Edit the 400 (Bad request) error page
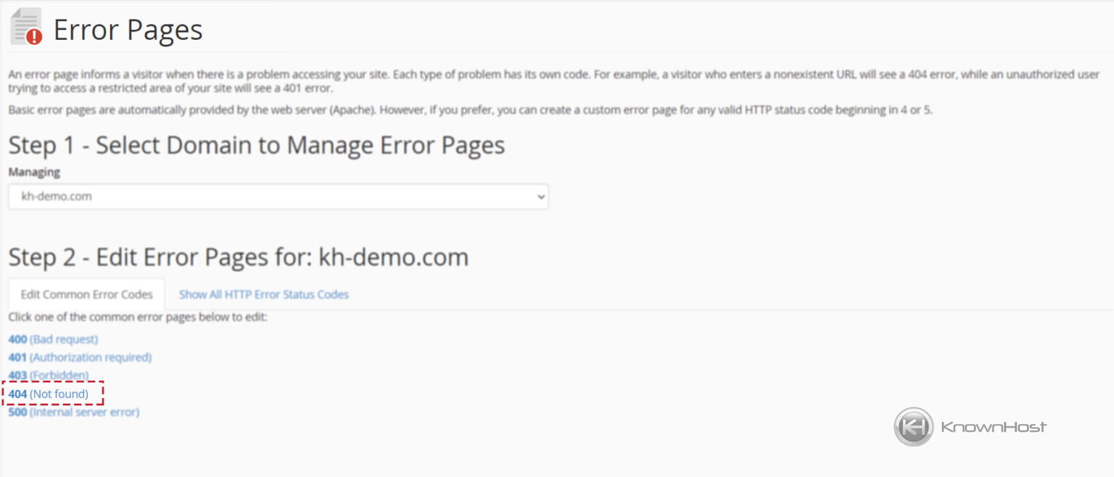Viewport: 1114px width, 477px height. coord(53,339)
